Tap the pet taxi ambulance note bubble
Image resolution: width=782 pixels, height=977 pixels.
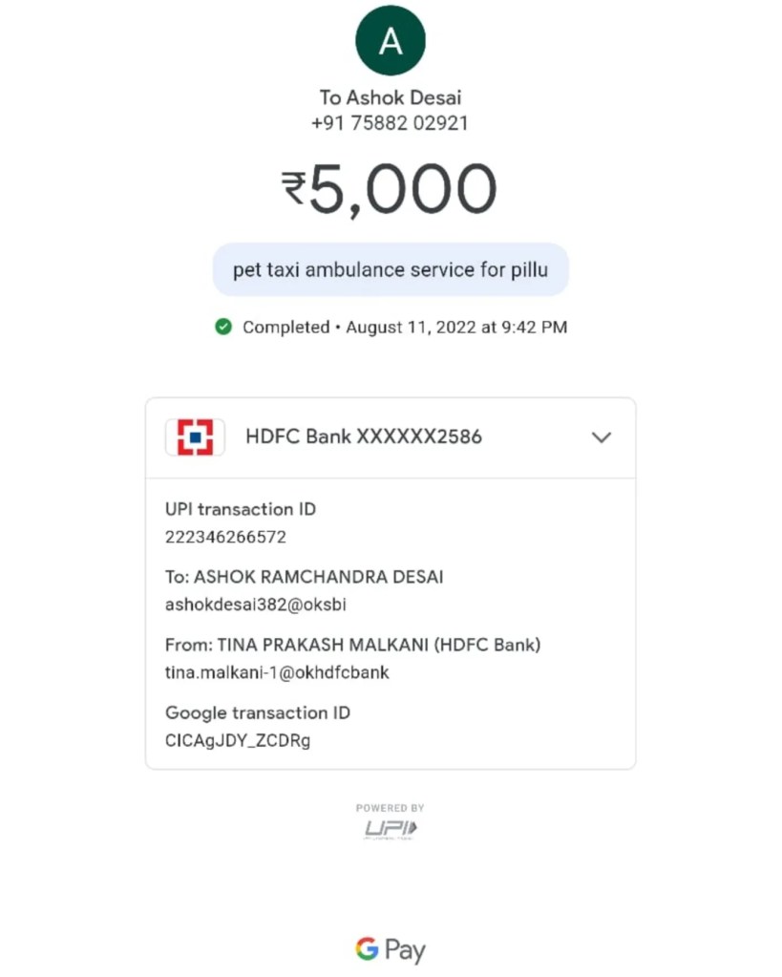(x=391, y=269)
